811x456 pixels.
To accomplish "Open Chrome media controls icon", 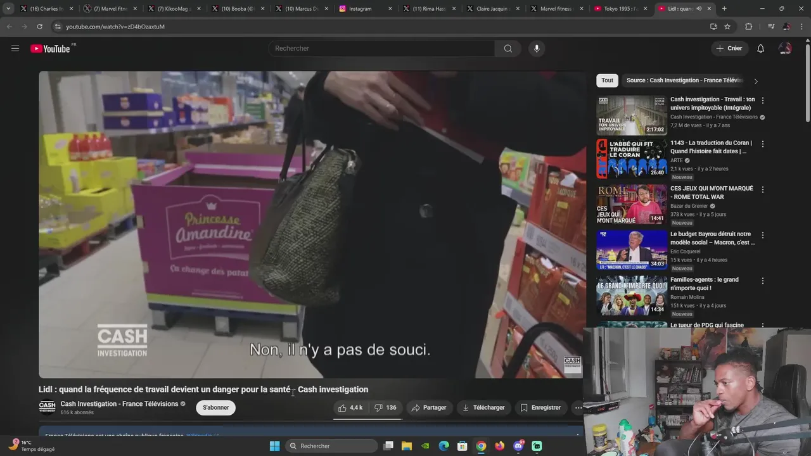I will click(771, 27).
